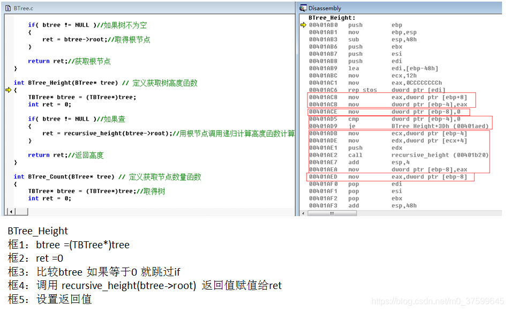The height and width of the screenshot is (311, 509).
Task: Click the yellow instruction pointer arrow at 00401AB0
Action: coord(303,25)
